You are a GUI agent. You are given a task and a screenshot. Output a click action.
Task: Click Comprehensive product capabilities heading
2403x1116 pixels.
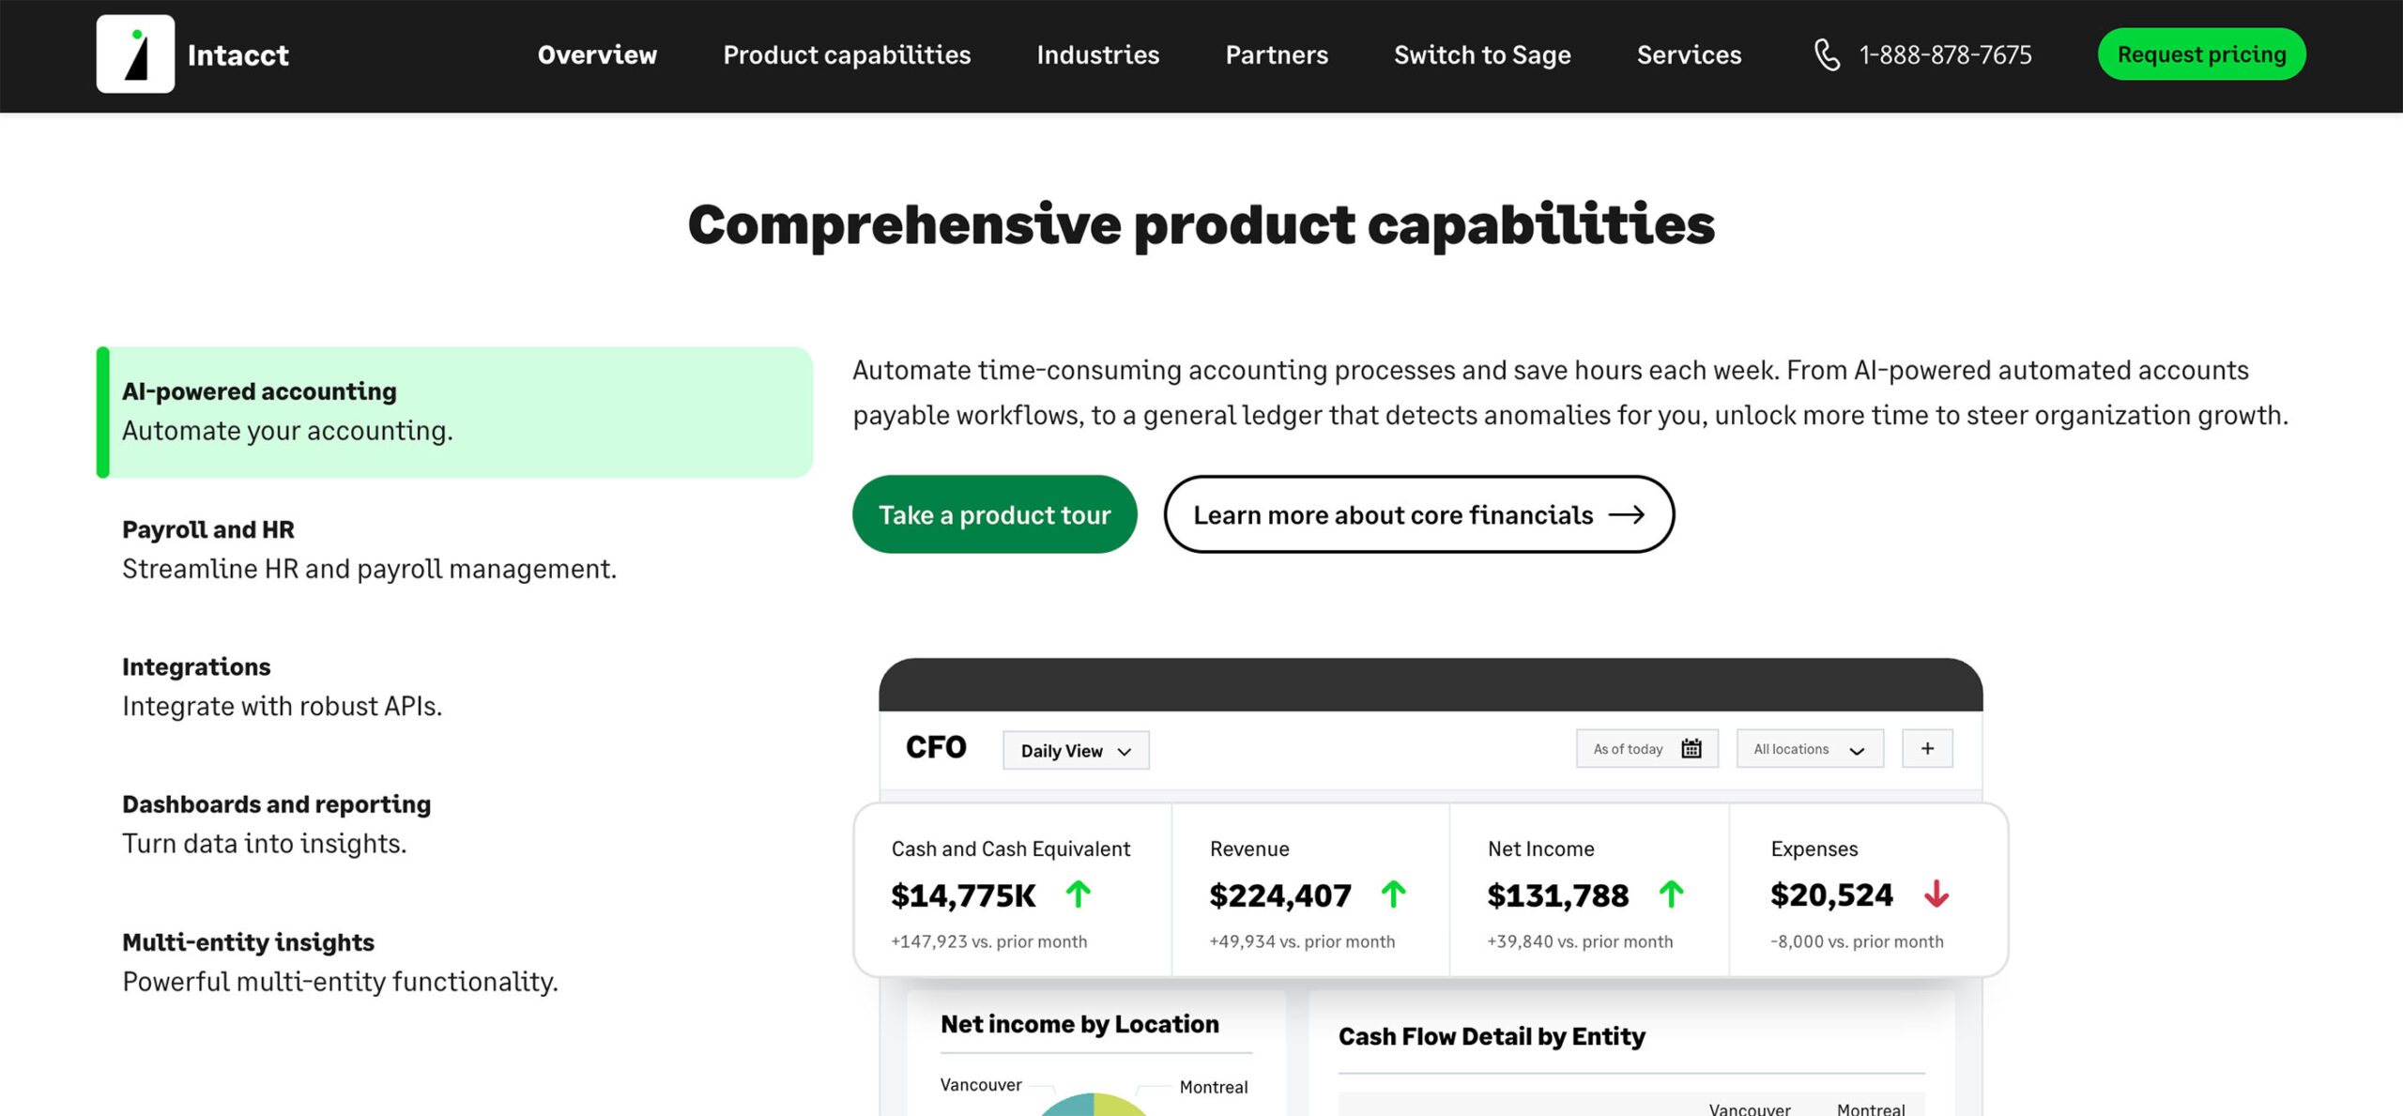[1201, 225]
